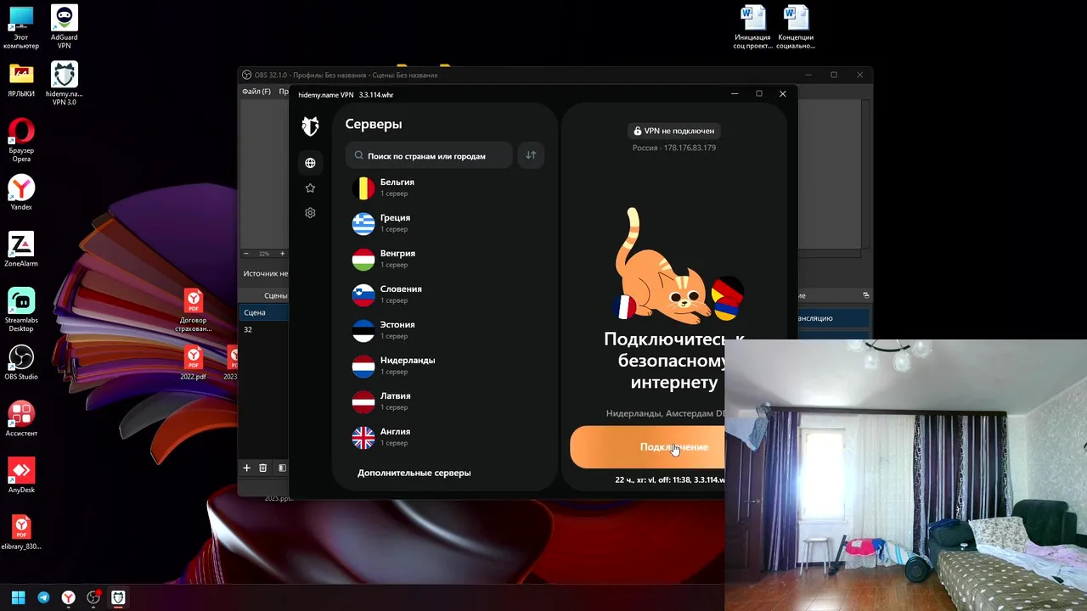Click the hidemy.name fox logo in sidebar
The width and height of the screenshot is (1087, 611).
(x=311, y=126)
